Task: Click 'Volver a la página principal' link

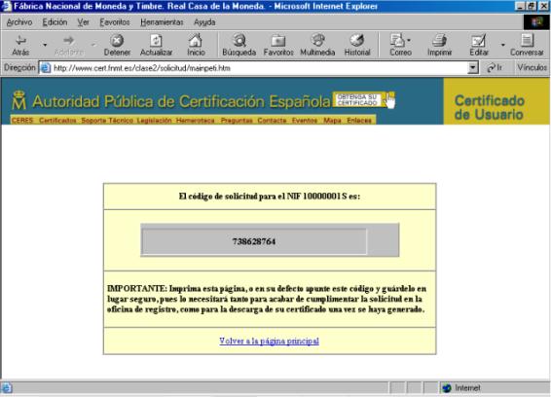Action: point(270,341)
